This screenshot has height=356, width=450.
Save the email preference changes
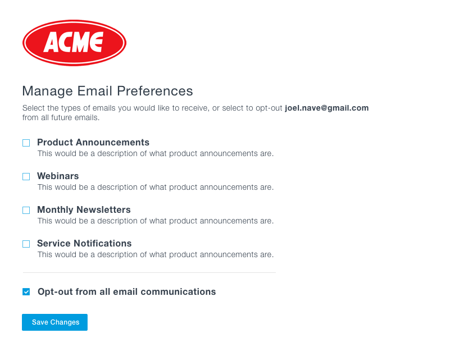point(55,322)
